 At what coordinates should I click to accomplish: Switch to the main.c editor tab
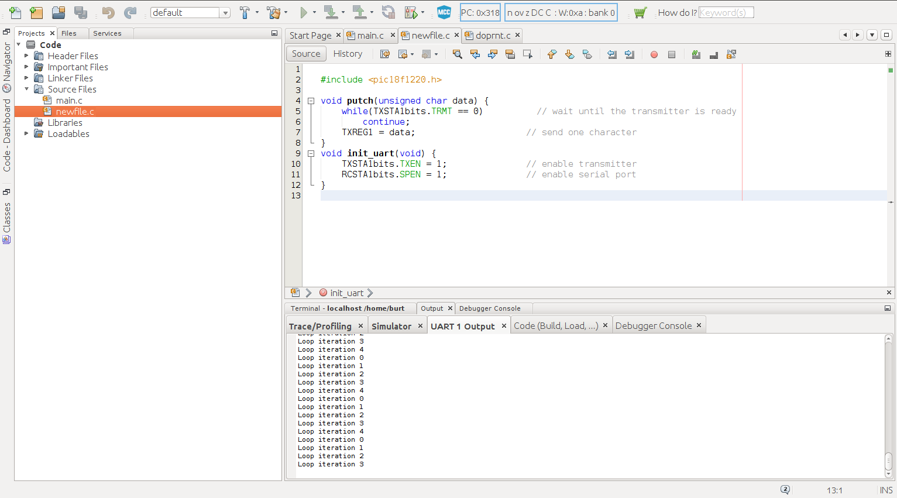coord(370,36)
